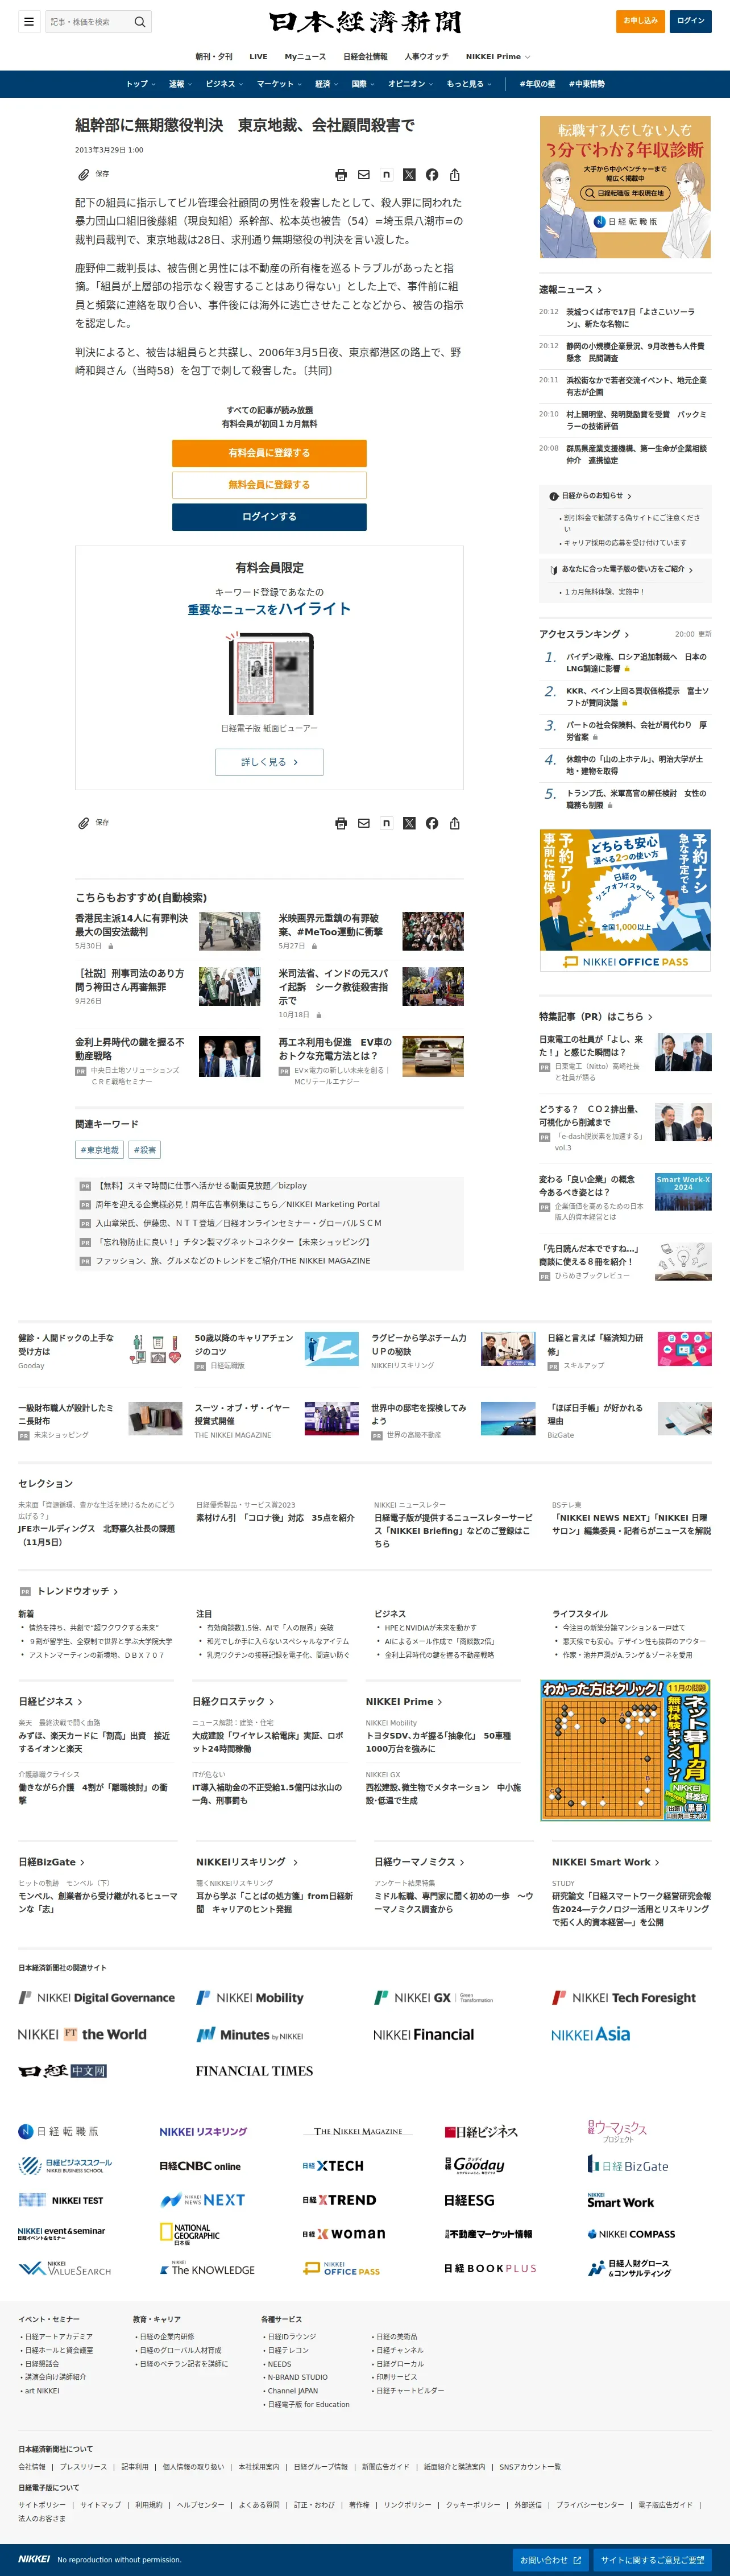Click the #殺害 keyword tag
730x2576 pixels.
coord(144,1150)
